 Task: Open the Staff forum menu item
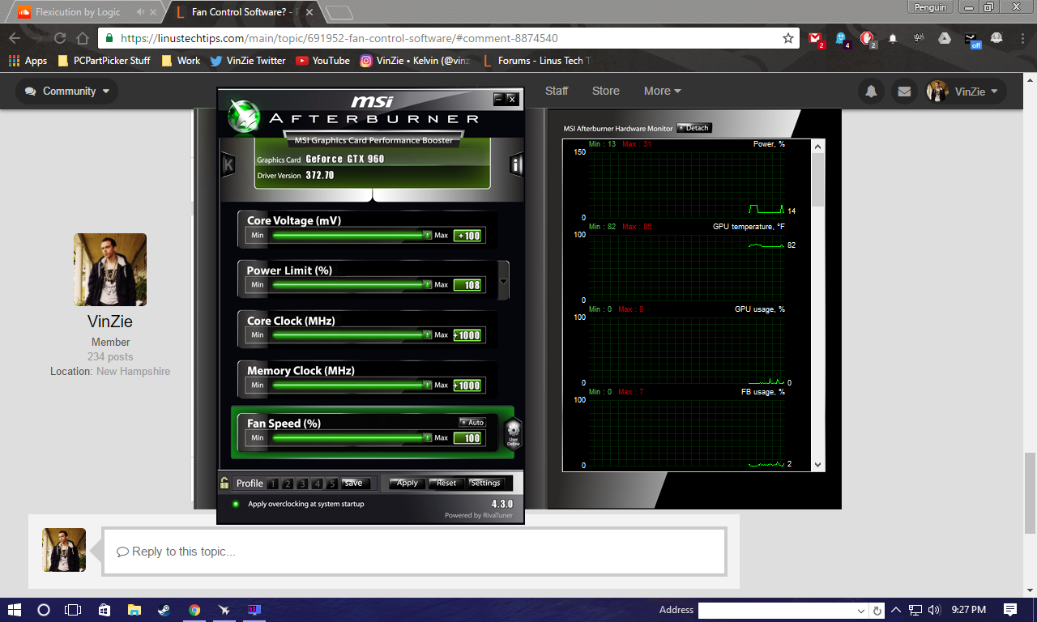[x=557, y=91]
